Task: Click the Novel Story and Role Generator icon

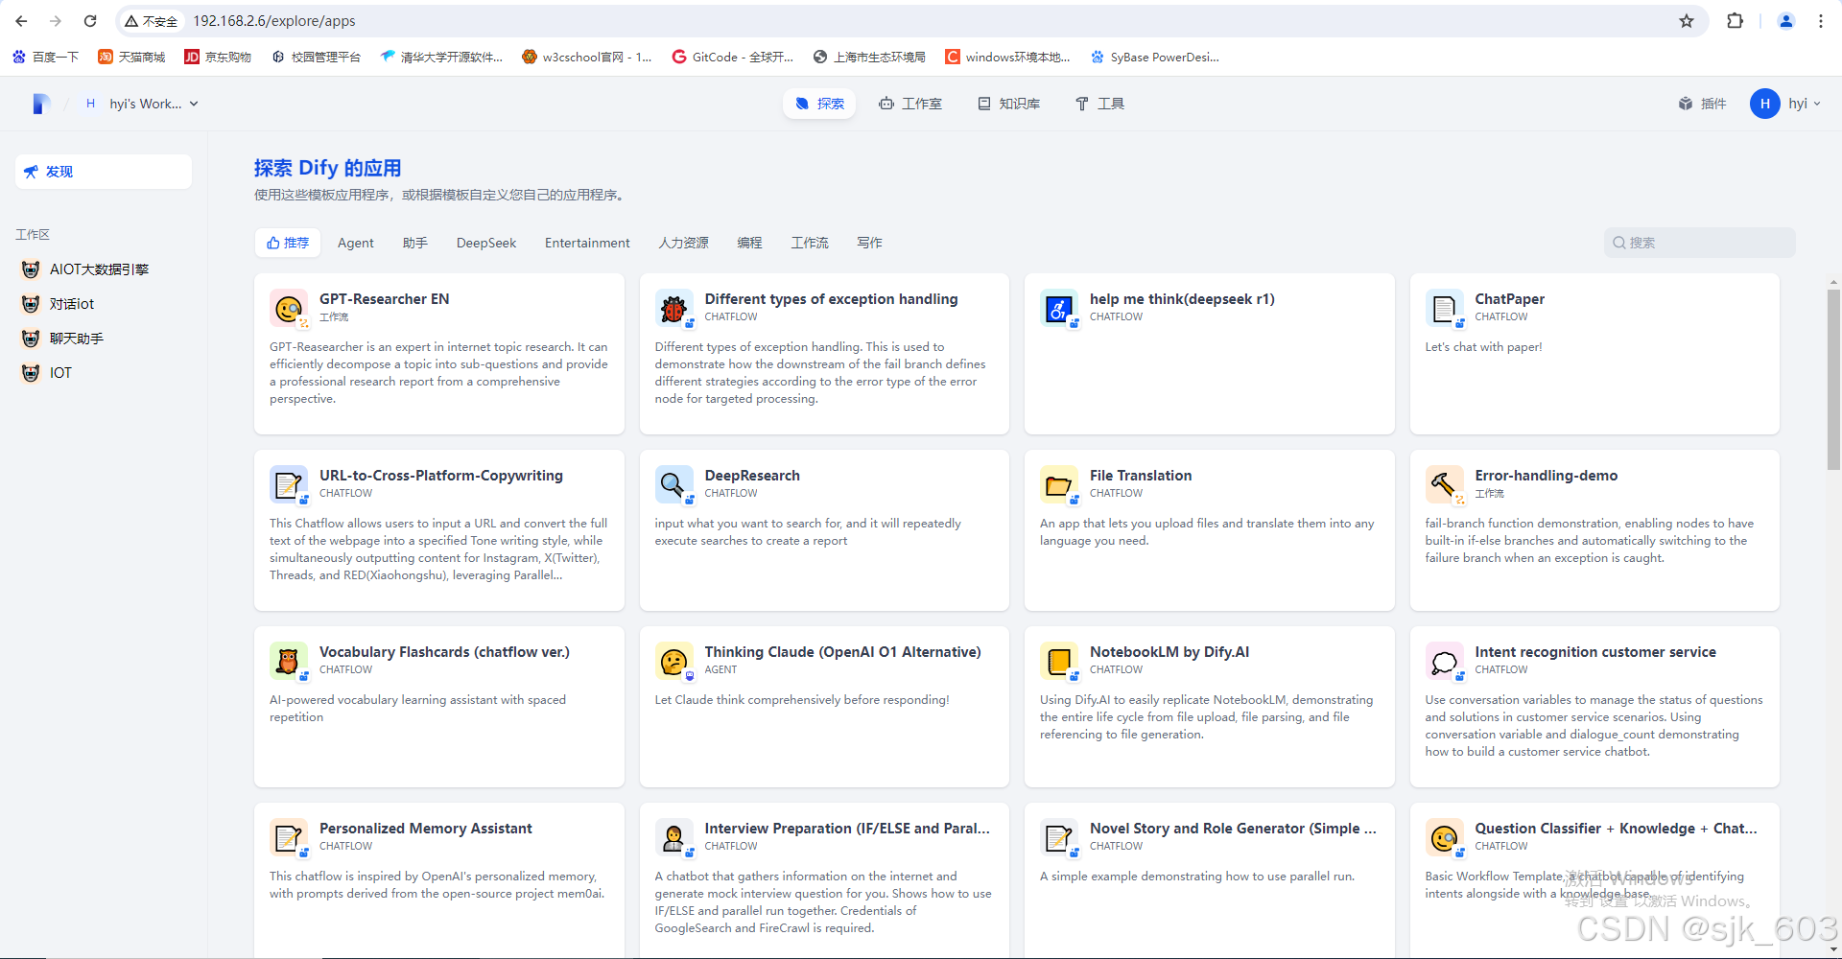Action: coord(1058,837)
